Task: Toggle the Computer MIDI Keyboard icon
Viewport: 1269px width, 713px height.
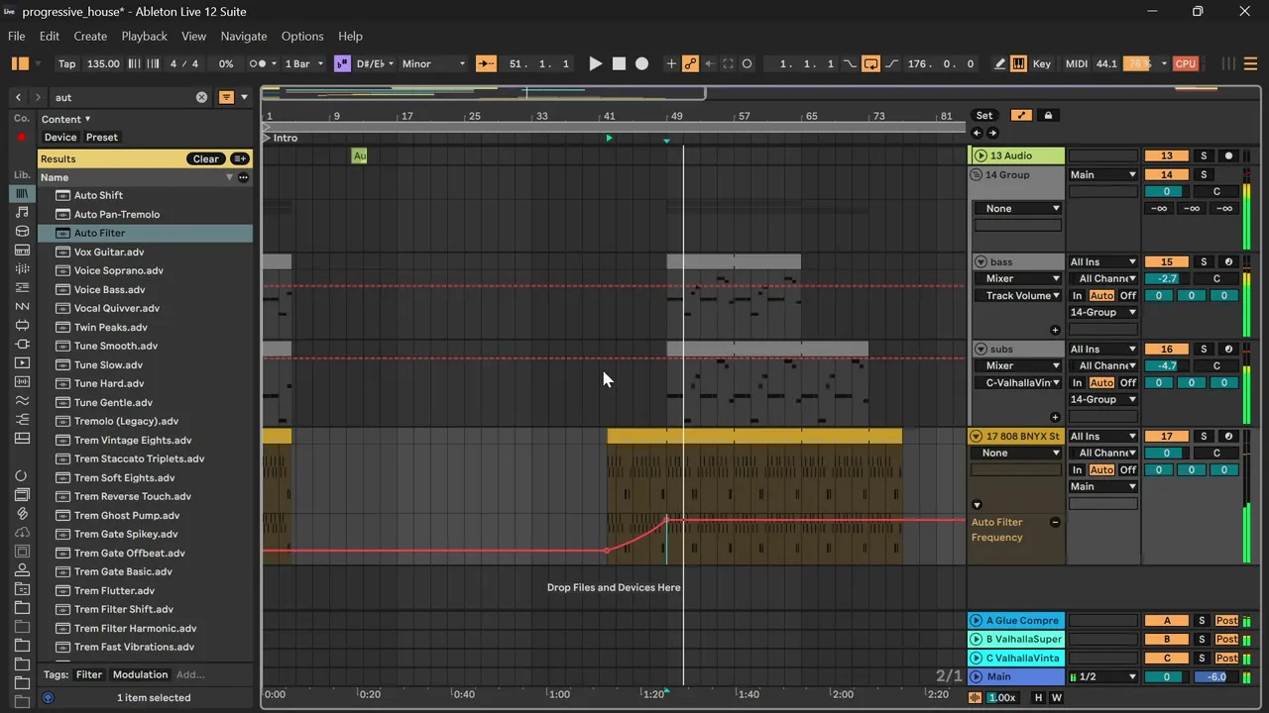Action: point(1018,63)
